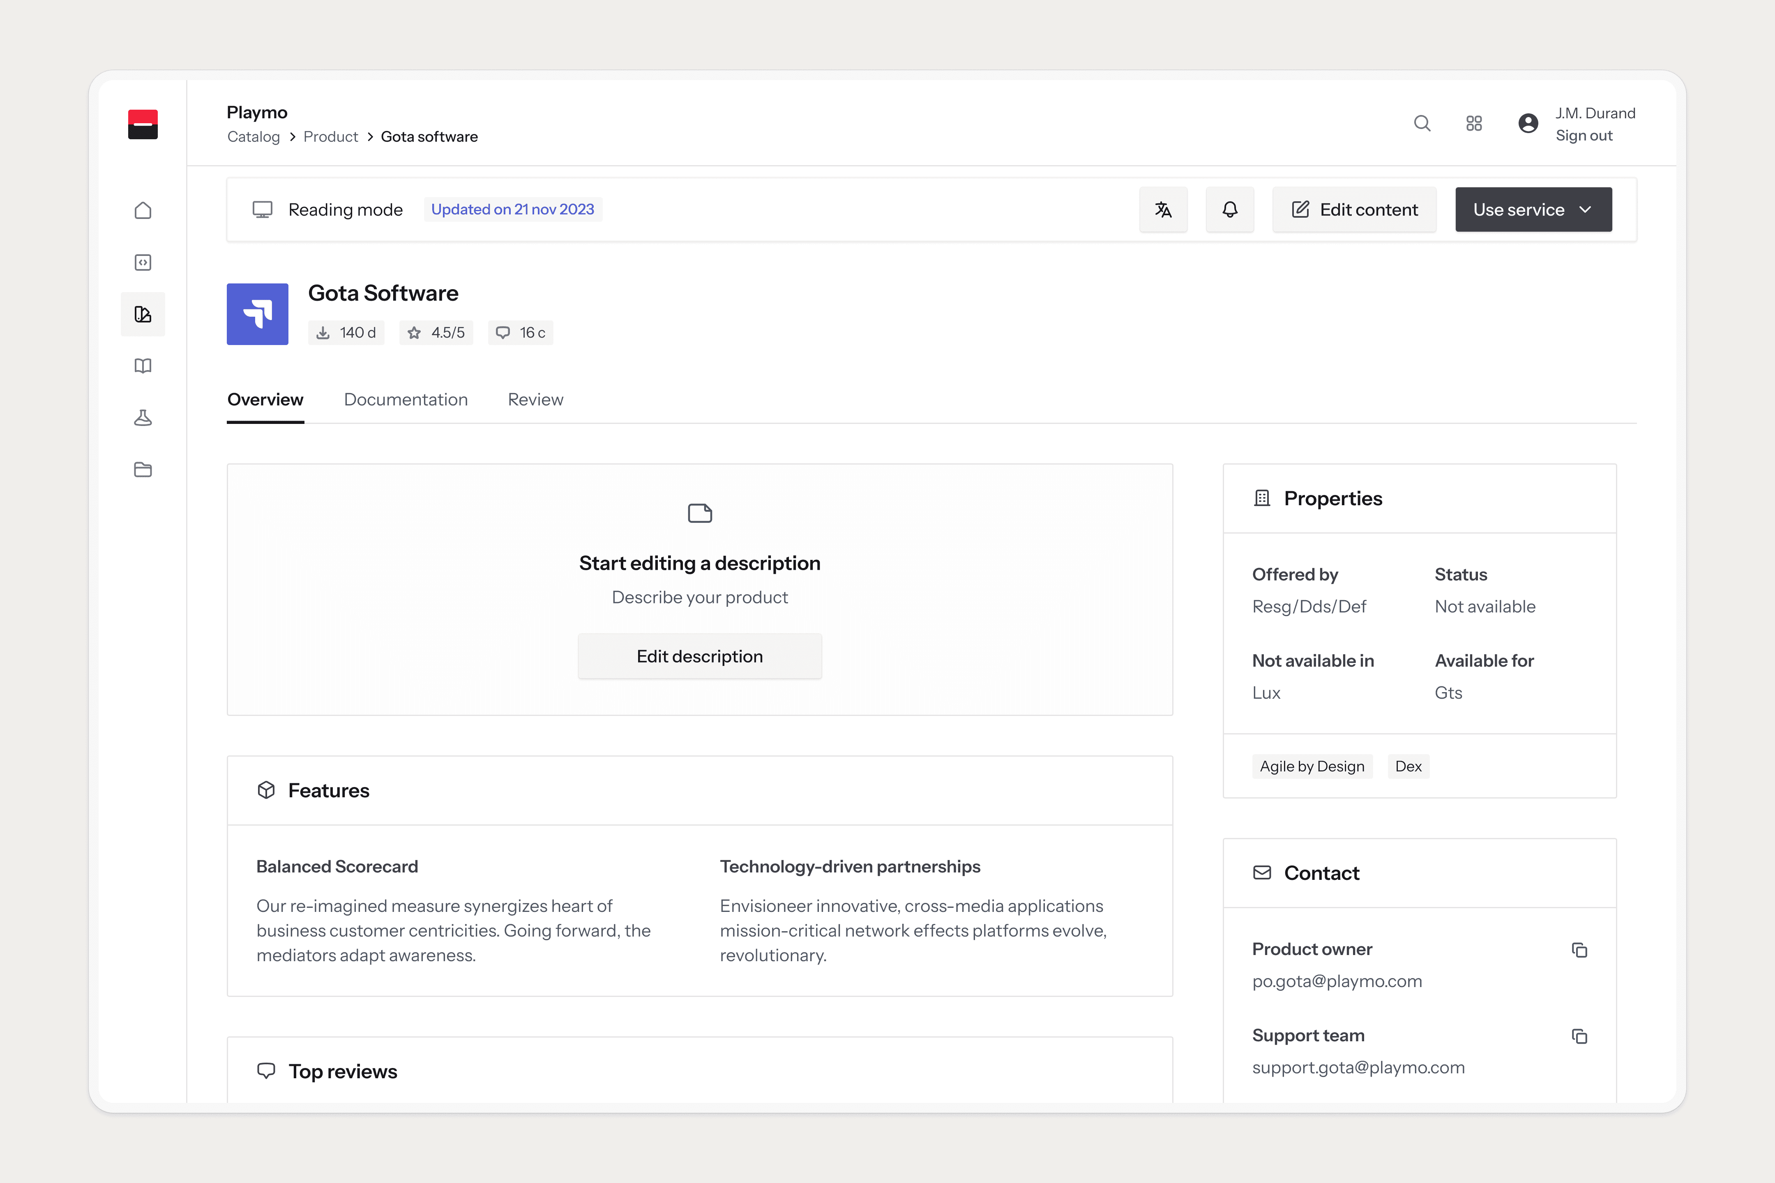Click the Gota Software product title
The height and width of the screenshot is (1183, 1775).
coord(383,293)
